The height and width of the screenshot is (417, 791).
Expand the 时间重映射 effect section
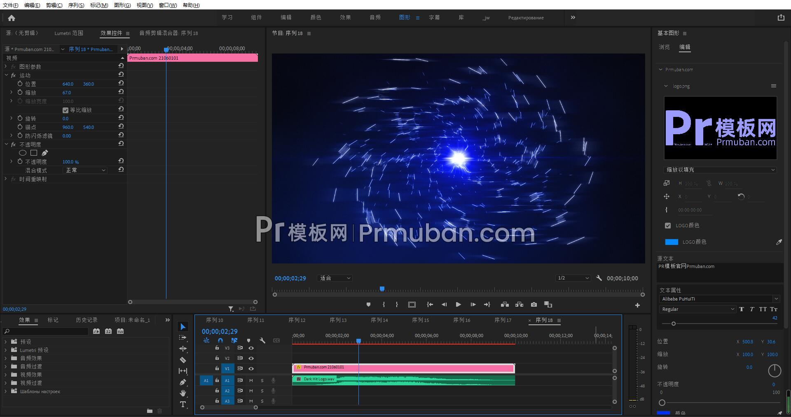[6, 179]
